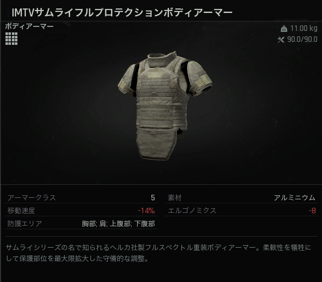Click the ボディアーマー category label
Screen dimensions: 322x282
[29, 26]
